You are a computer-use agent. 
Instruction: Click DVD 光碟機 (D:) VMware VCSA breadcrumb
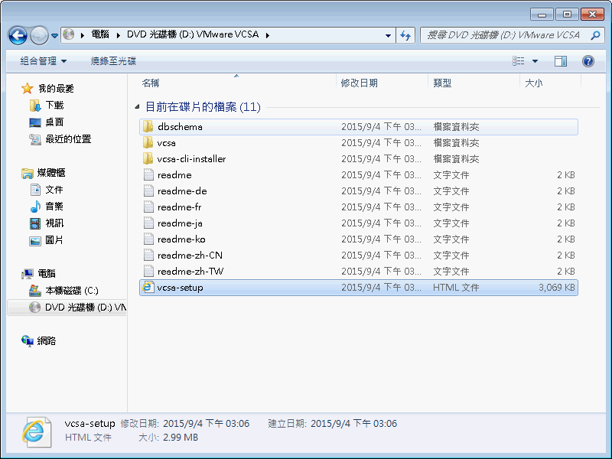pyautogui.click(x=193, y=34)
